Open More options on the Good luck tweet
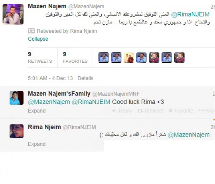This screenshot has height=184, width=215. (x=206, y=111)
